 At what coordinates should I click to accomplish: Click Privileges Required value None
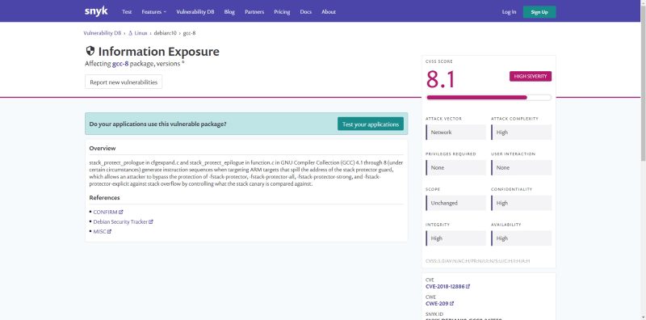click(455, 168)
